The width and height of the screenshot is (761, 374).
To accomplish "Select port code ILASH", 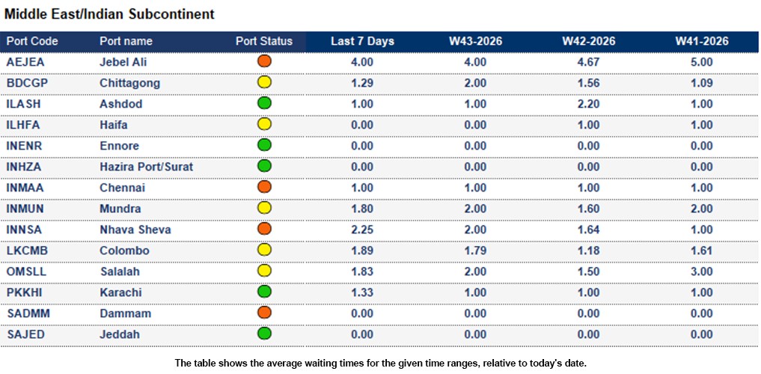I will [x=23, y=104].
